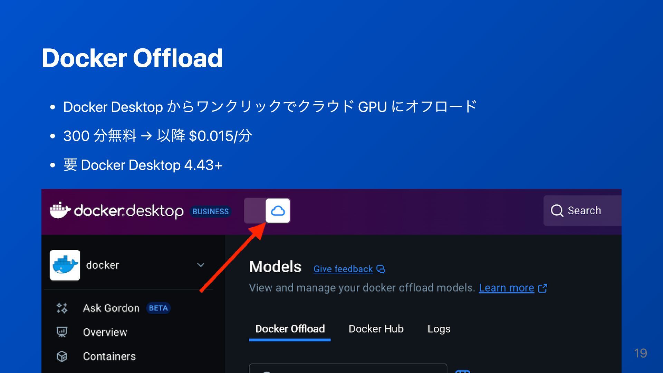Click the feedback chat bubble icon
This screenshot has height=373, width=663.
[x=381, y=269]
